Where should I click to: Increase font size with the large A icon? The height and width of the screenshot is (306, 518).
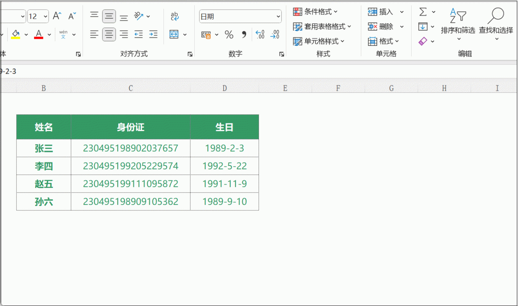coord(57,16)
